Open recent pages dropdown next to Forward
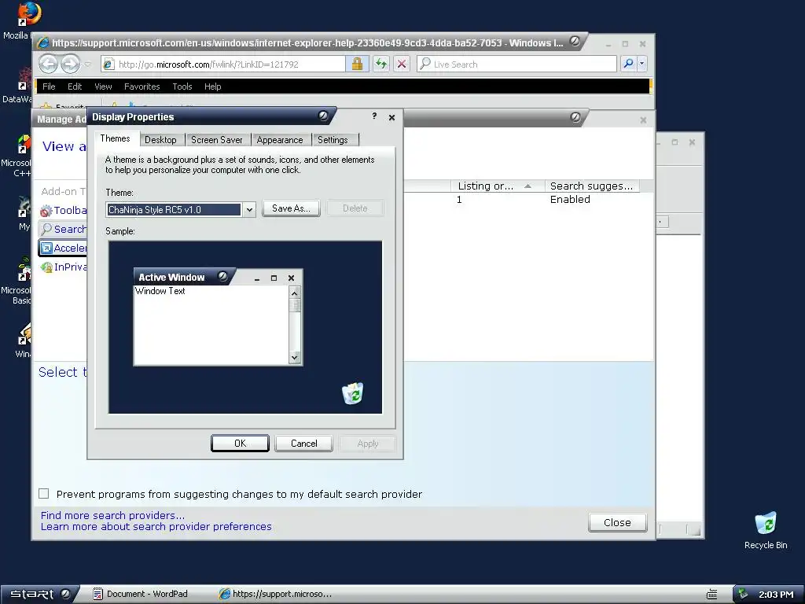Screen dimensions: 805x604 tap(88, 64)
